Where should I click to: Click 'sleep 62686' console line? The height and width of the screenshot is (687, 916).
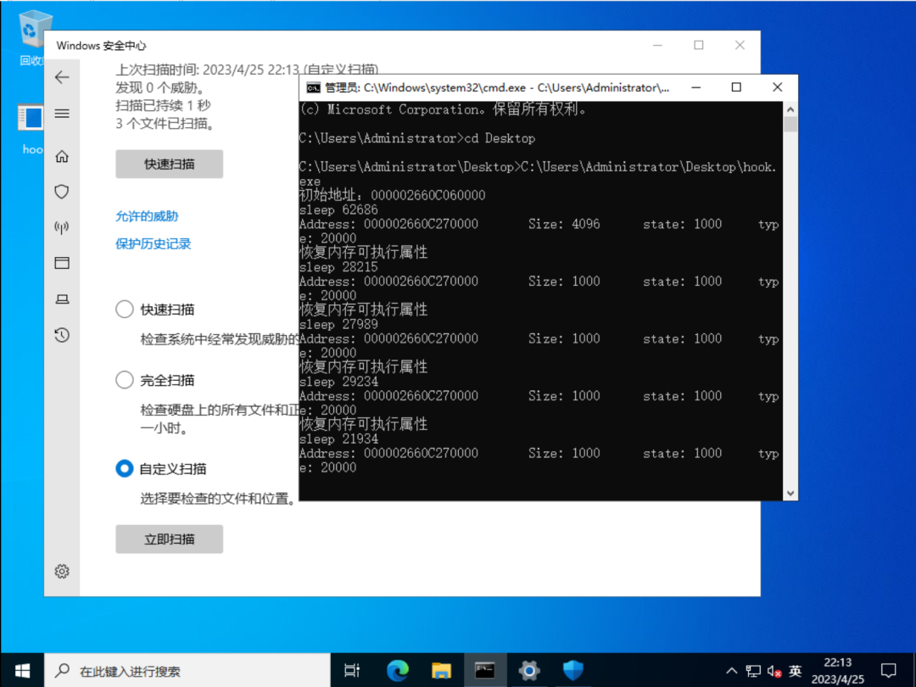(338, 209)
